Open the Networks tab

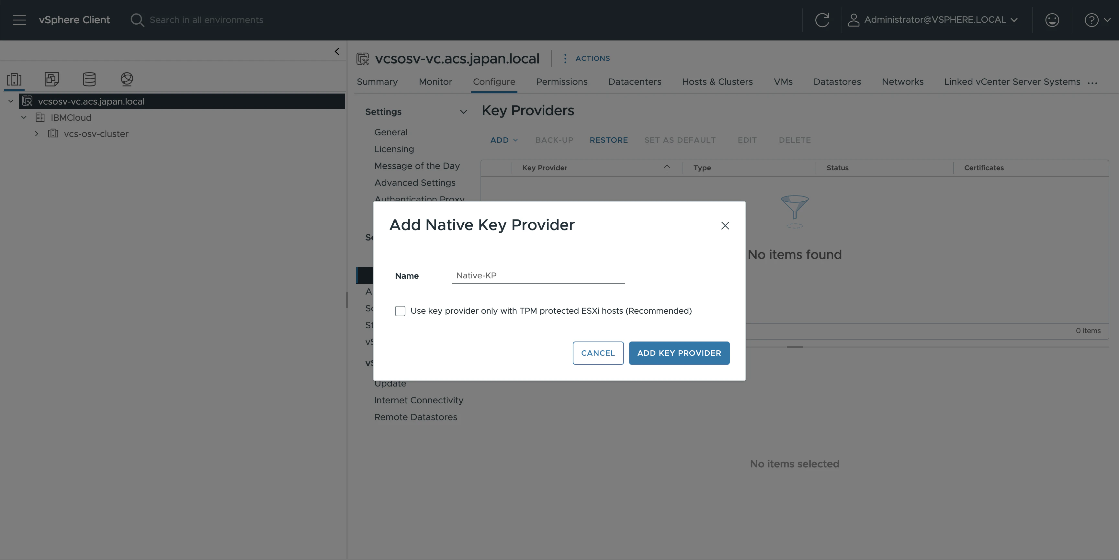[903, 82]
